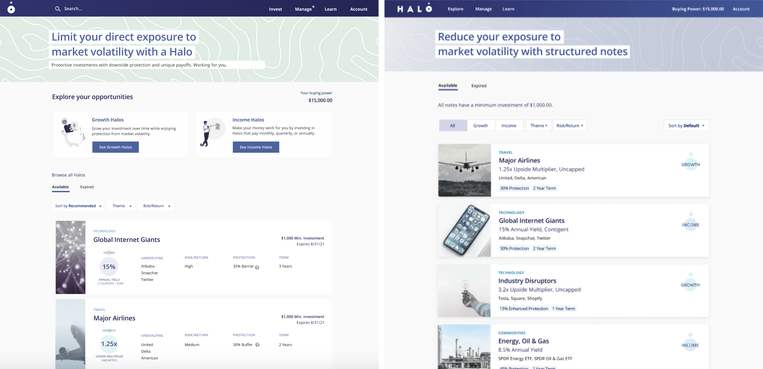Click the search magnifier icon
763x369 pixels.
pos(58,9)
